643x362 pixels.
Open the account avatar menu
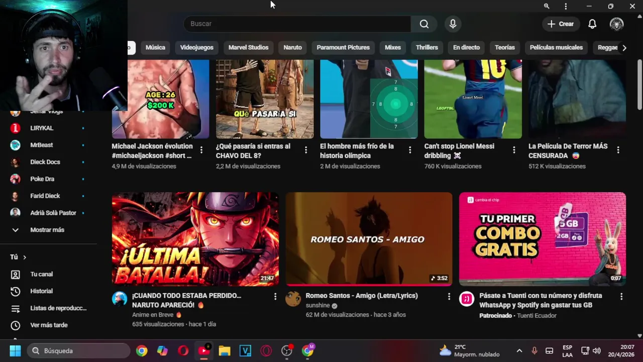[616, 24]
